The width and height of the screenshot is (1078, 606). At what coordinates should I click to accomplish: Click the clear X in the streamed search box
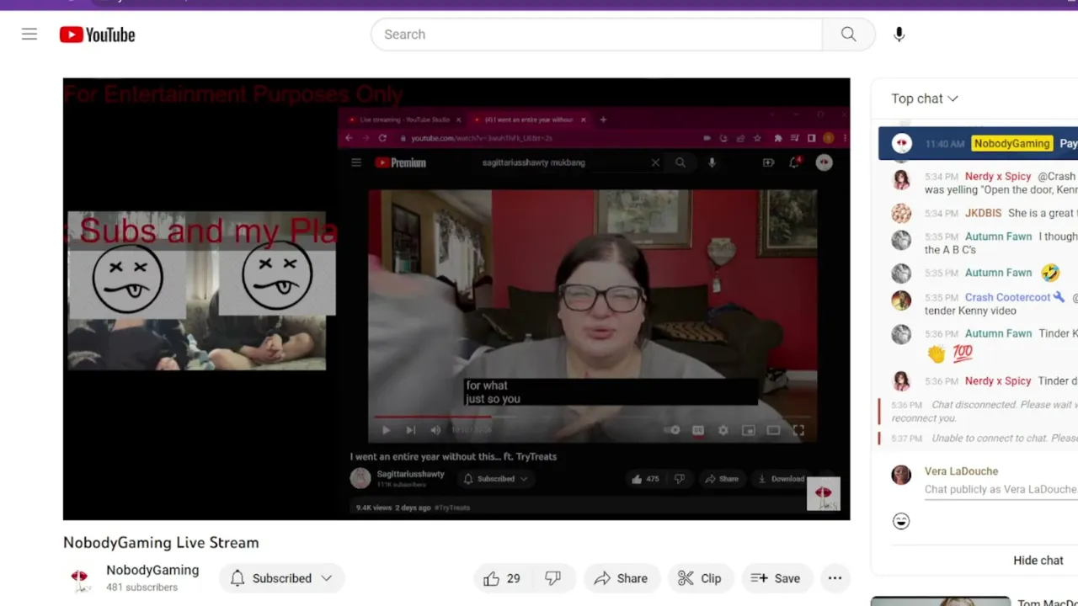point(655,162)
